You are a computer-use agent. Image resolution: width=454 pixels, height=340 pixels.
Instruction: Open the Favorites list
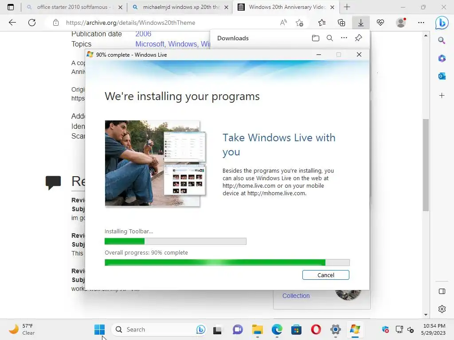tap(322, 23)
